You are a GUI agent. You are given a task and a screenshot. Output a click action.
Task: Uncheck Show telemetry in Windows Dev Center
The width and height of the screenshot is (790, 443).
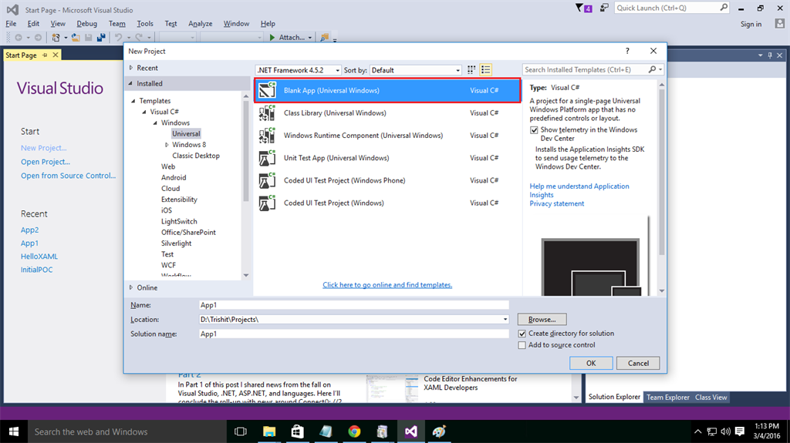coord(534,130)
